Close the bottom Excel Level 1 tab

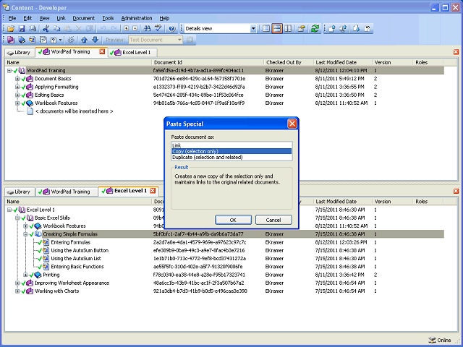click(x=153, y=191)
